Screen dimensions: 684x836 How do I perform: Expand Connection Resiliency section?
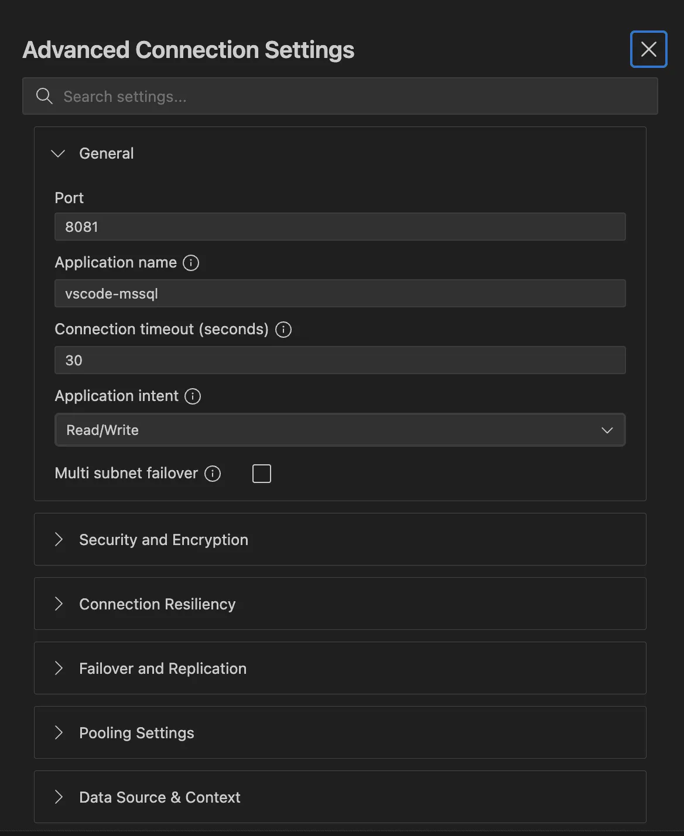pos(340,604)
